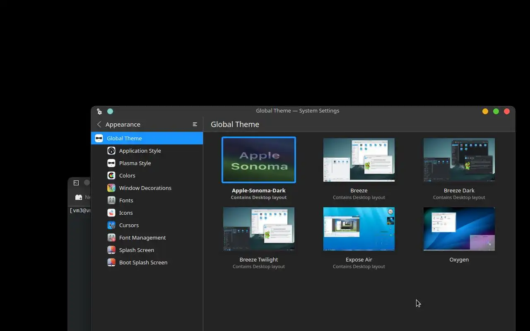Screen dimensions: 530x331
Task: Open Icons settings page
Action: [147, 213]
